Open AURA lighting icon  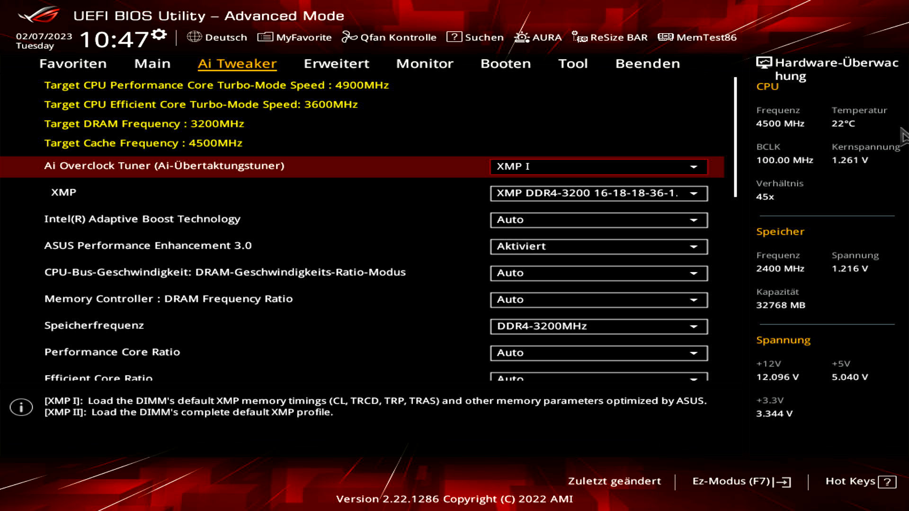pyautogui.click(x=522, y=37)
